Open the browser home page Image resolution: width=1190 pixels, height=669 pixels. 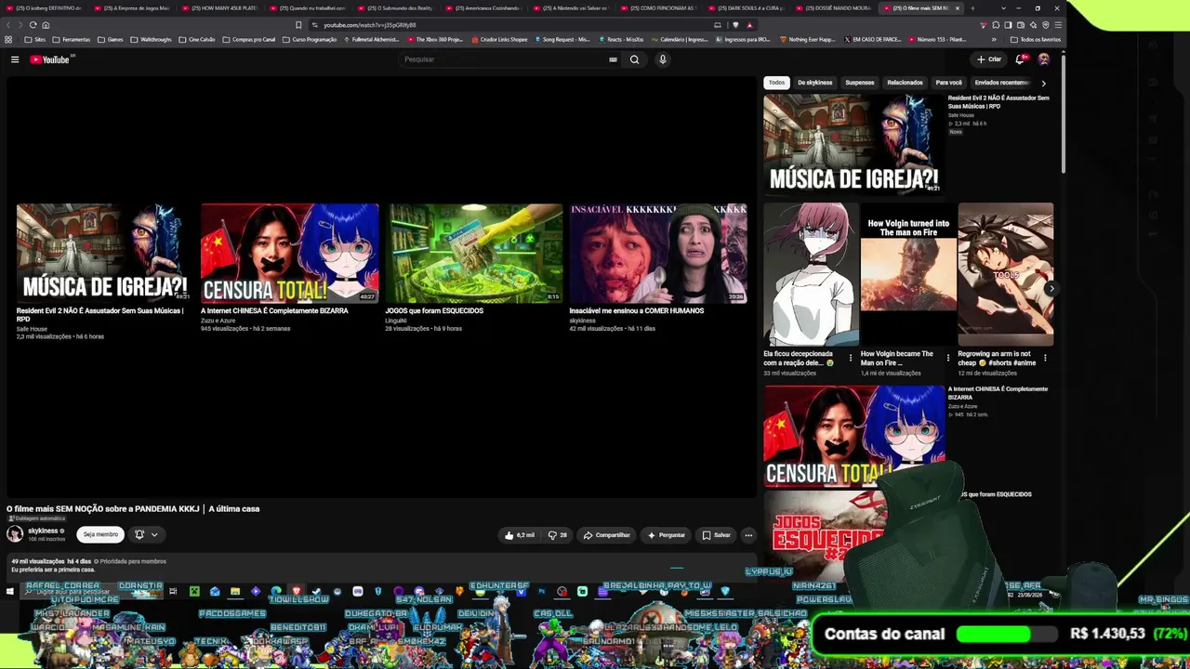[x=46, y=25]
